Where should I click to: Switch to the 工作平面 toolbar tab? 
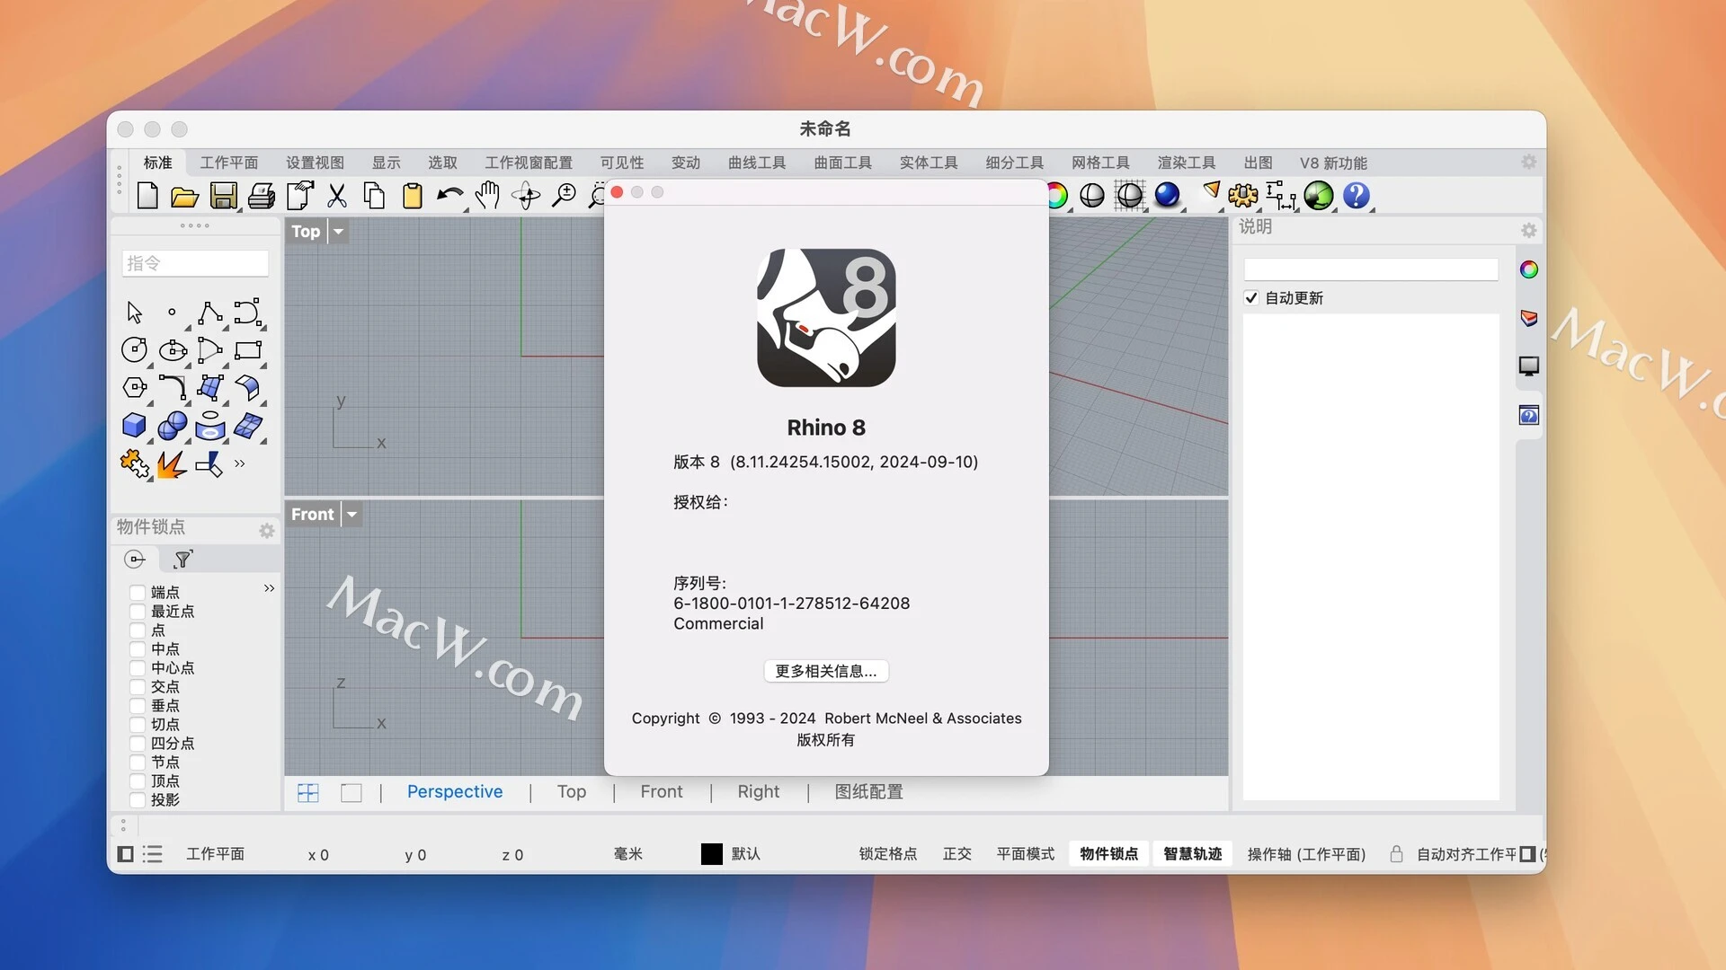point(229,163)
